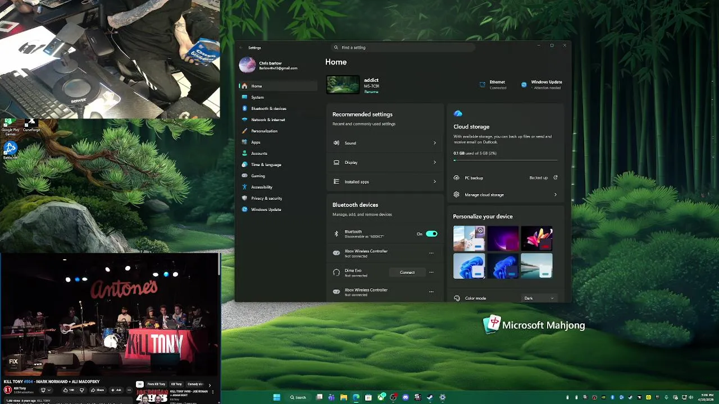Click the PC name wallpaper thumbnail
Viewport: 719px width, 404px height.
pos(343,85)
